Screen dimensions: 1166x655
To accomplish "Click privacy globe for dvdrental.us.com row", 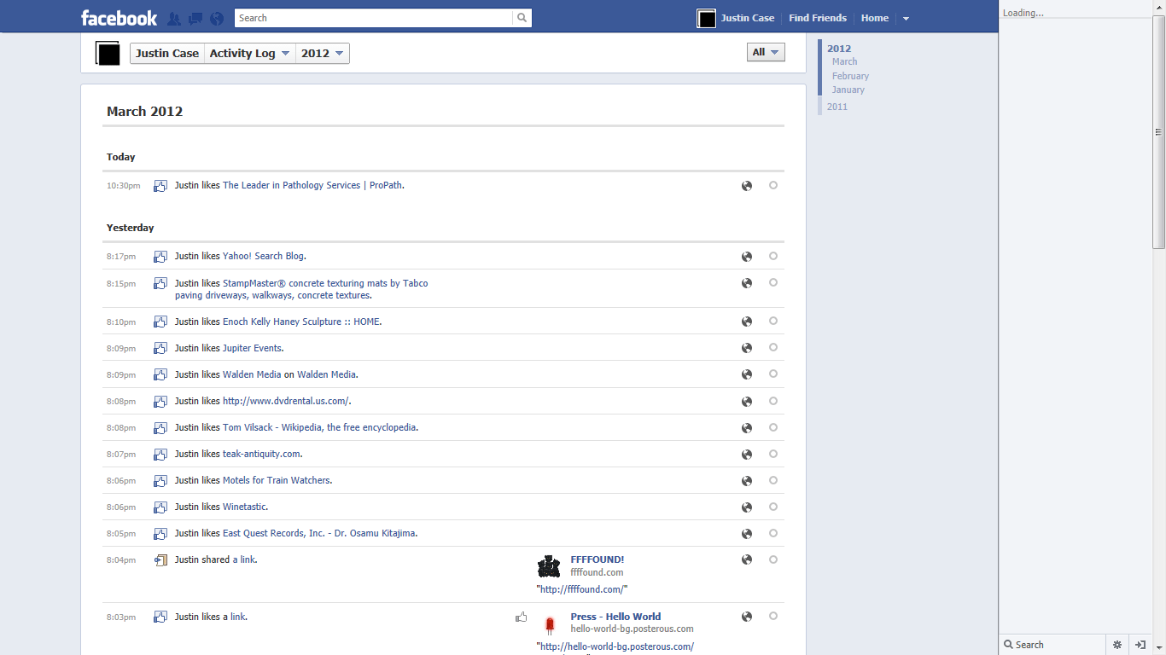I will (x=747, y=402).
